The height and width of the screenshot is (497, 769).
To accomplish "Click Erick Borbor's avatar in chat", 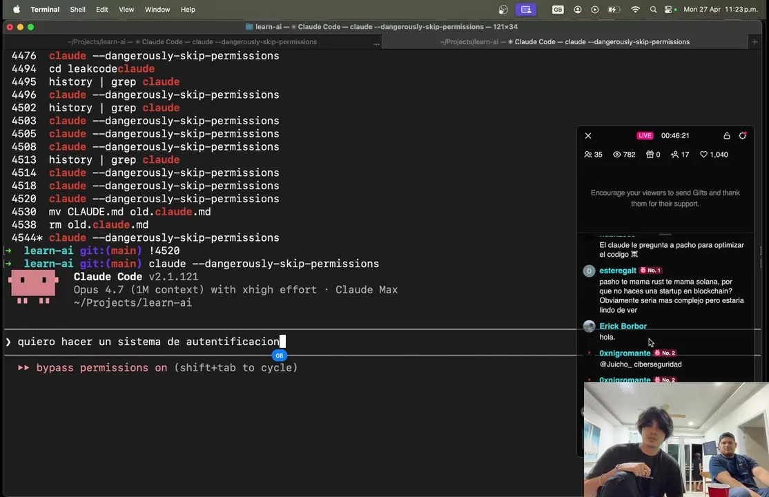I will coord(589,327).
